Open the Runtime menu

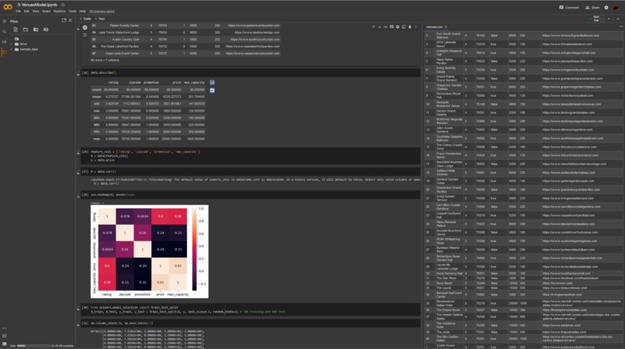point(60,11)
